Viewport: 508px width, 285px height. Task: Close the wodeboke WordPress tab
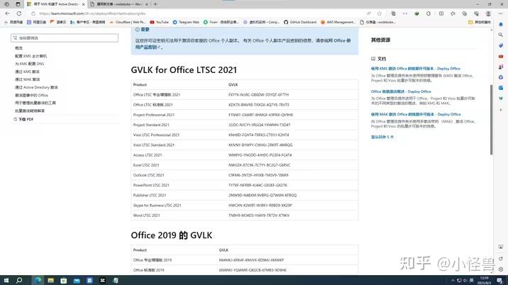click(147, 4)
